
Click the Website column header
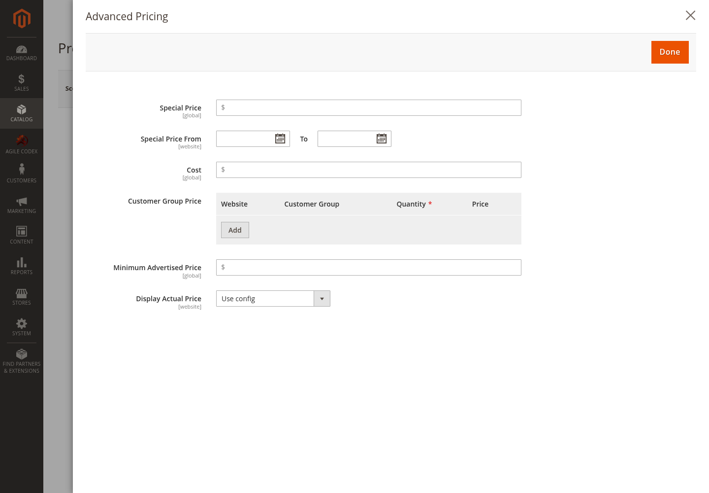coord(234,204)
